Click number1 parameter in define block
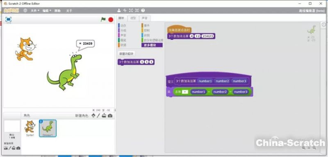328x157 pixels. tap(205, 81)
